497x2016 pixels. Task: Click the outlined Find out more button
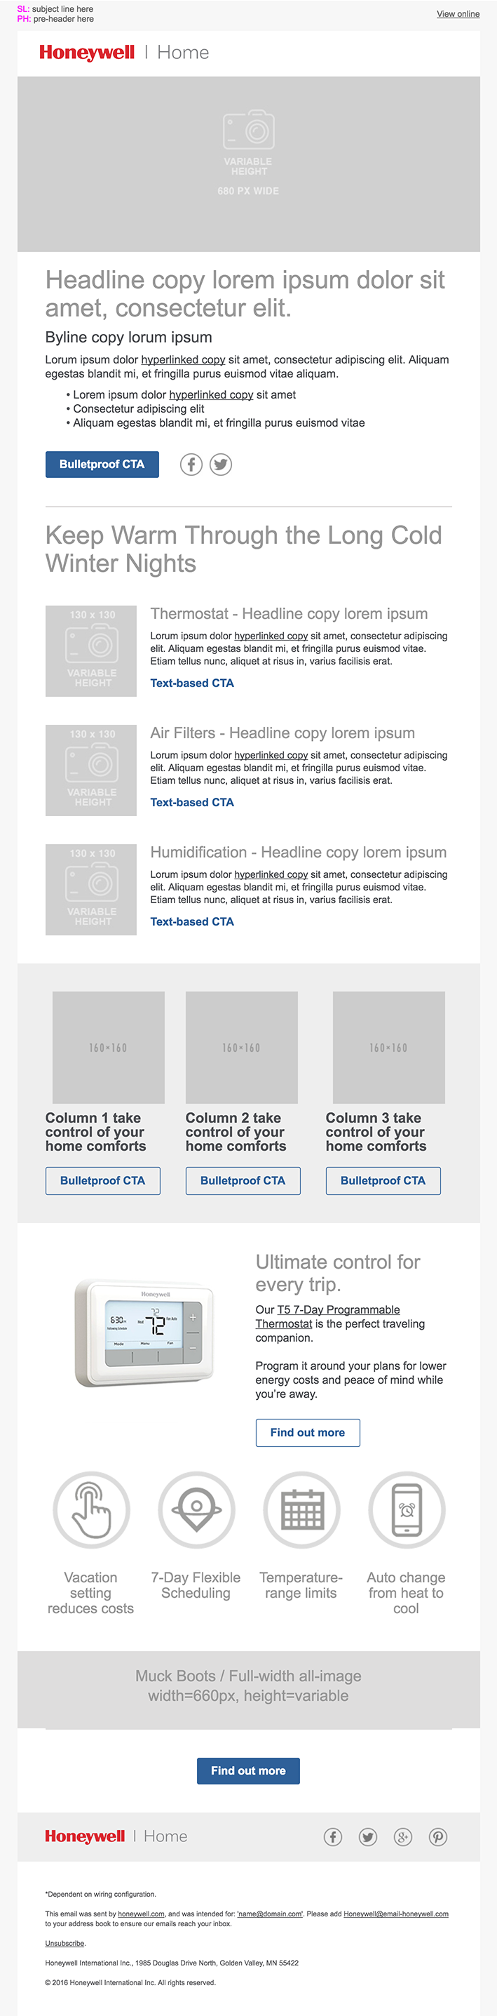307,1432
